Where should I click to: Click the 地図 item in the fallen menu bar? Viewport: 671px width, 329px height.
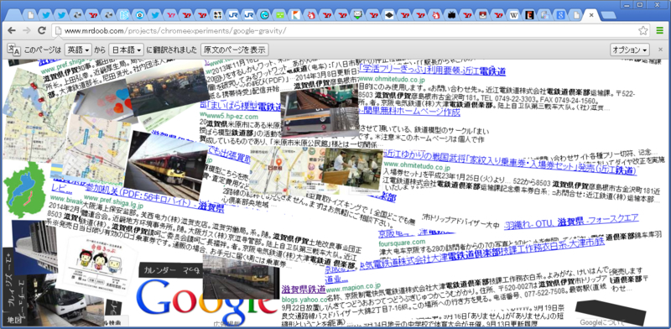click(x=14, y=320)
